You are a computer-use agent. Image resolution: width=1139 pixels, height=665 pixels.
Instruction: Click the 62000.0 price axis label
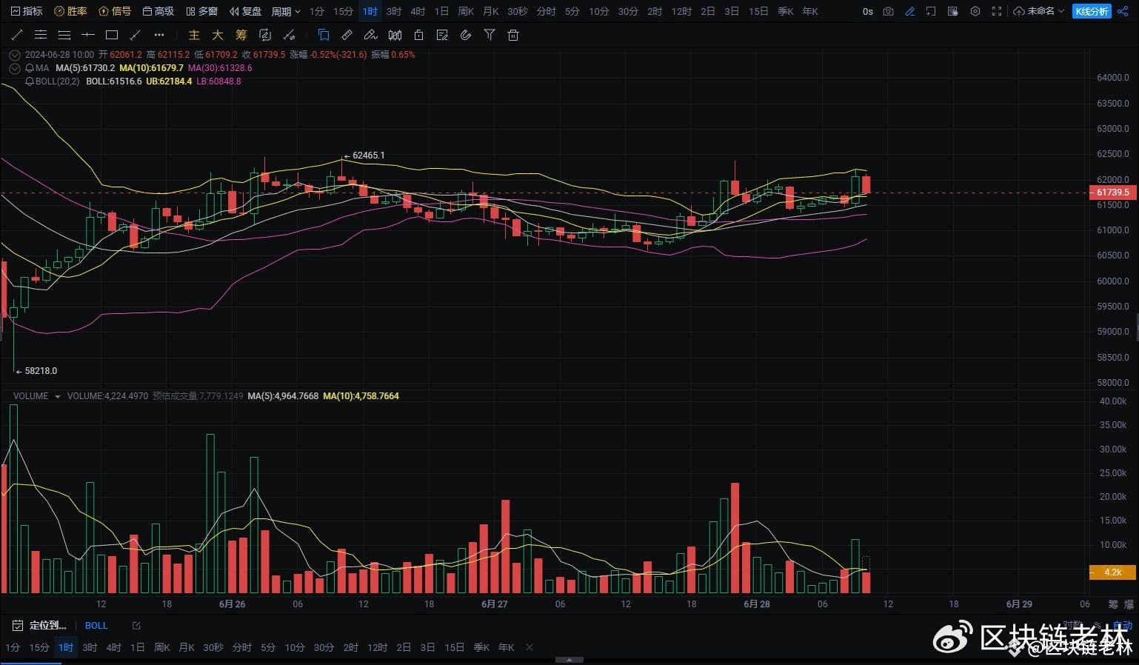point(1112,179)
